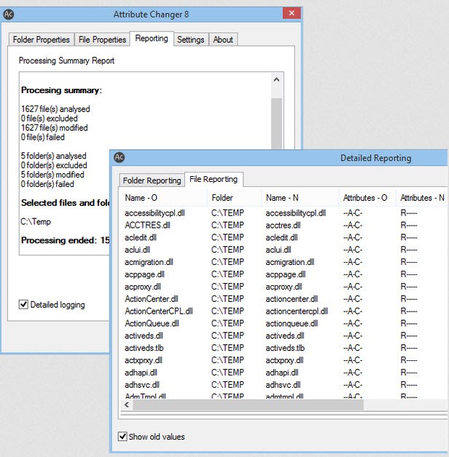Image resolution: width=449 pixels, height=457 pixels.
Task: Click actioncentercpl.dll in the Name - N column
Action: pos(297,311)
